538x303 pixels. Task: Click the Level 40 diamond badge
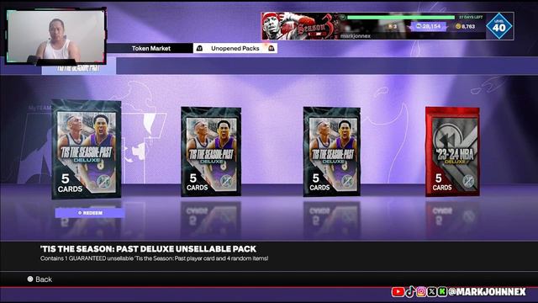(x=499, y=26)
